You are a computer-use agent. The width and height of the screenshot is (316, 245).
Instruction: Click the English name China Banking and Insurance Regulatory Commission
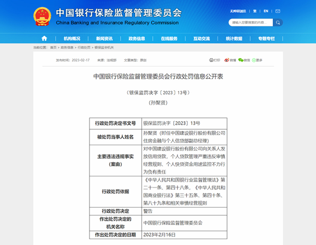[117, 23]
